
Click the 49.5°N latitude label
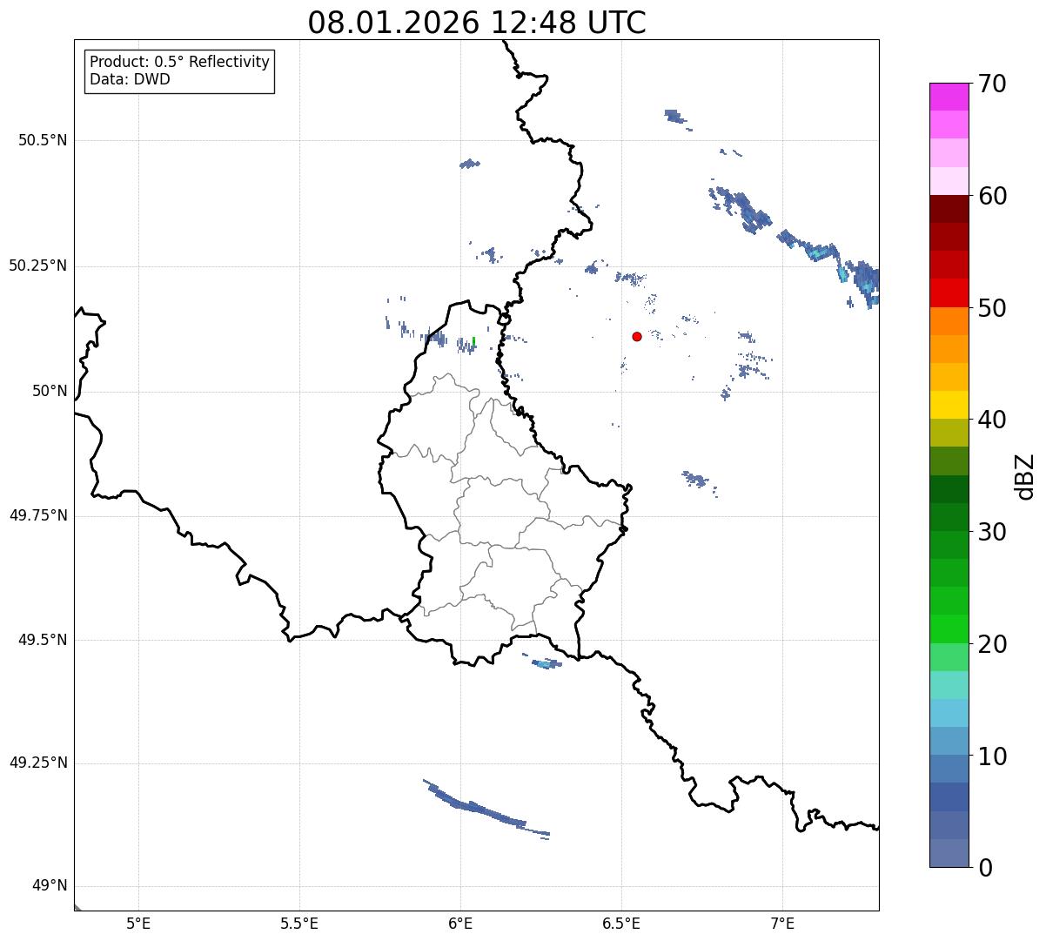tap(43, 640)
